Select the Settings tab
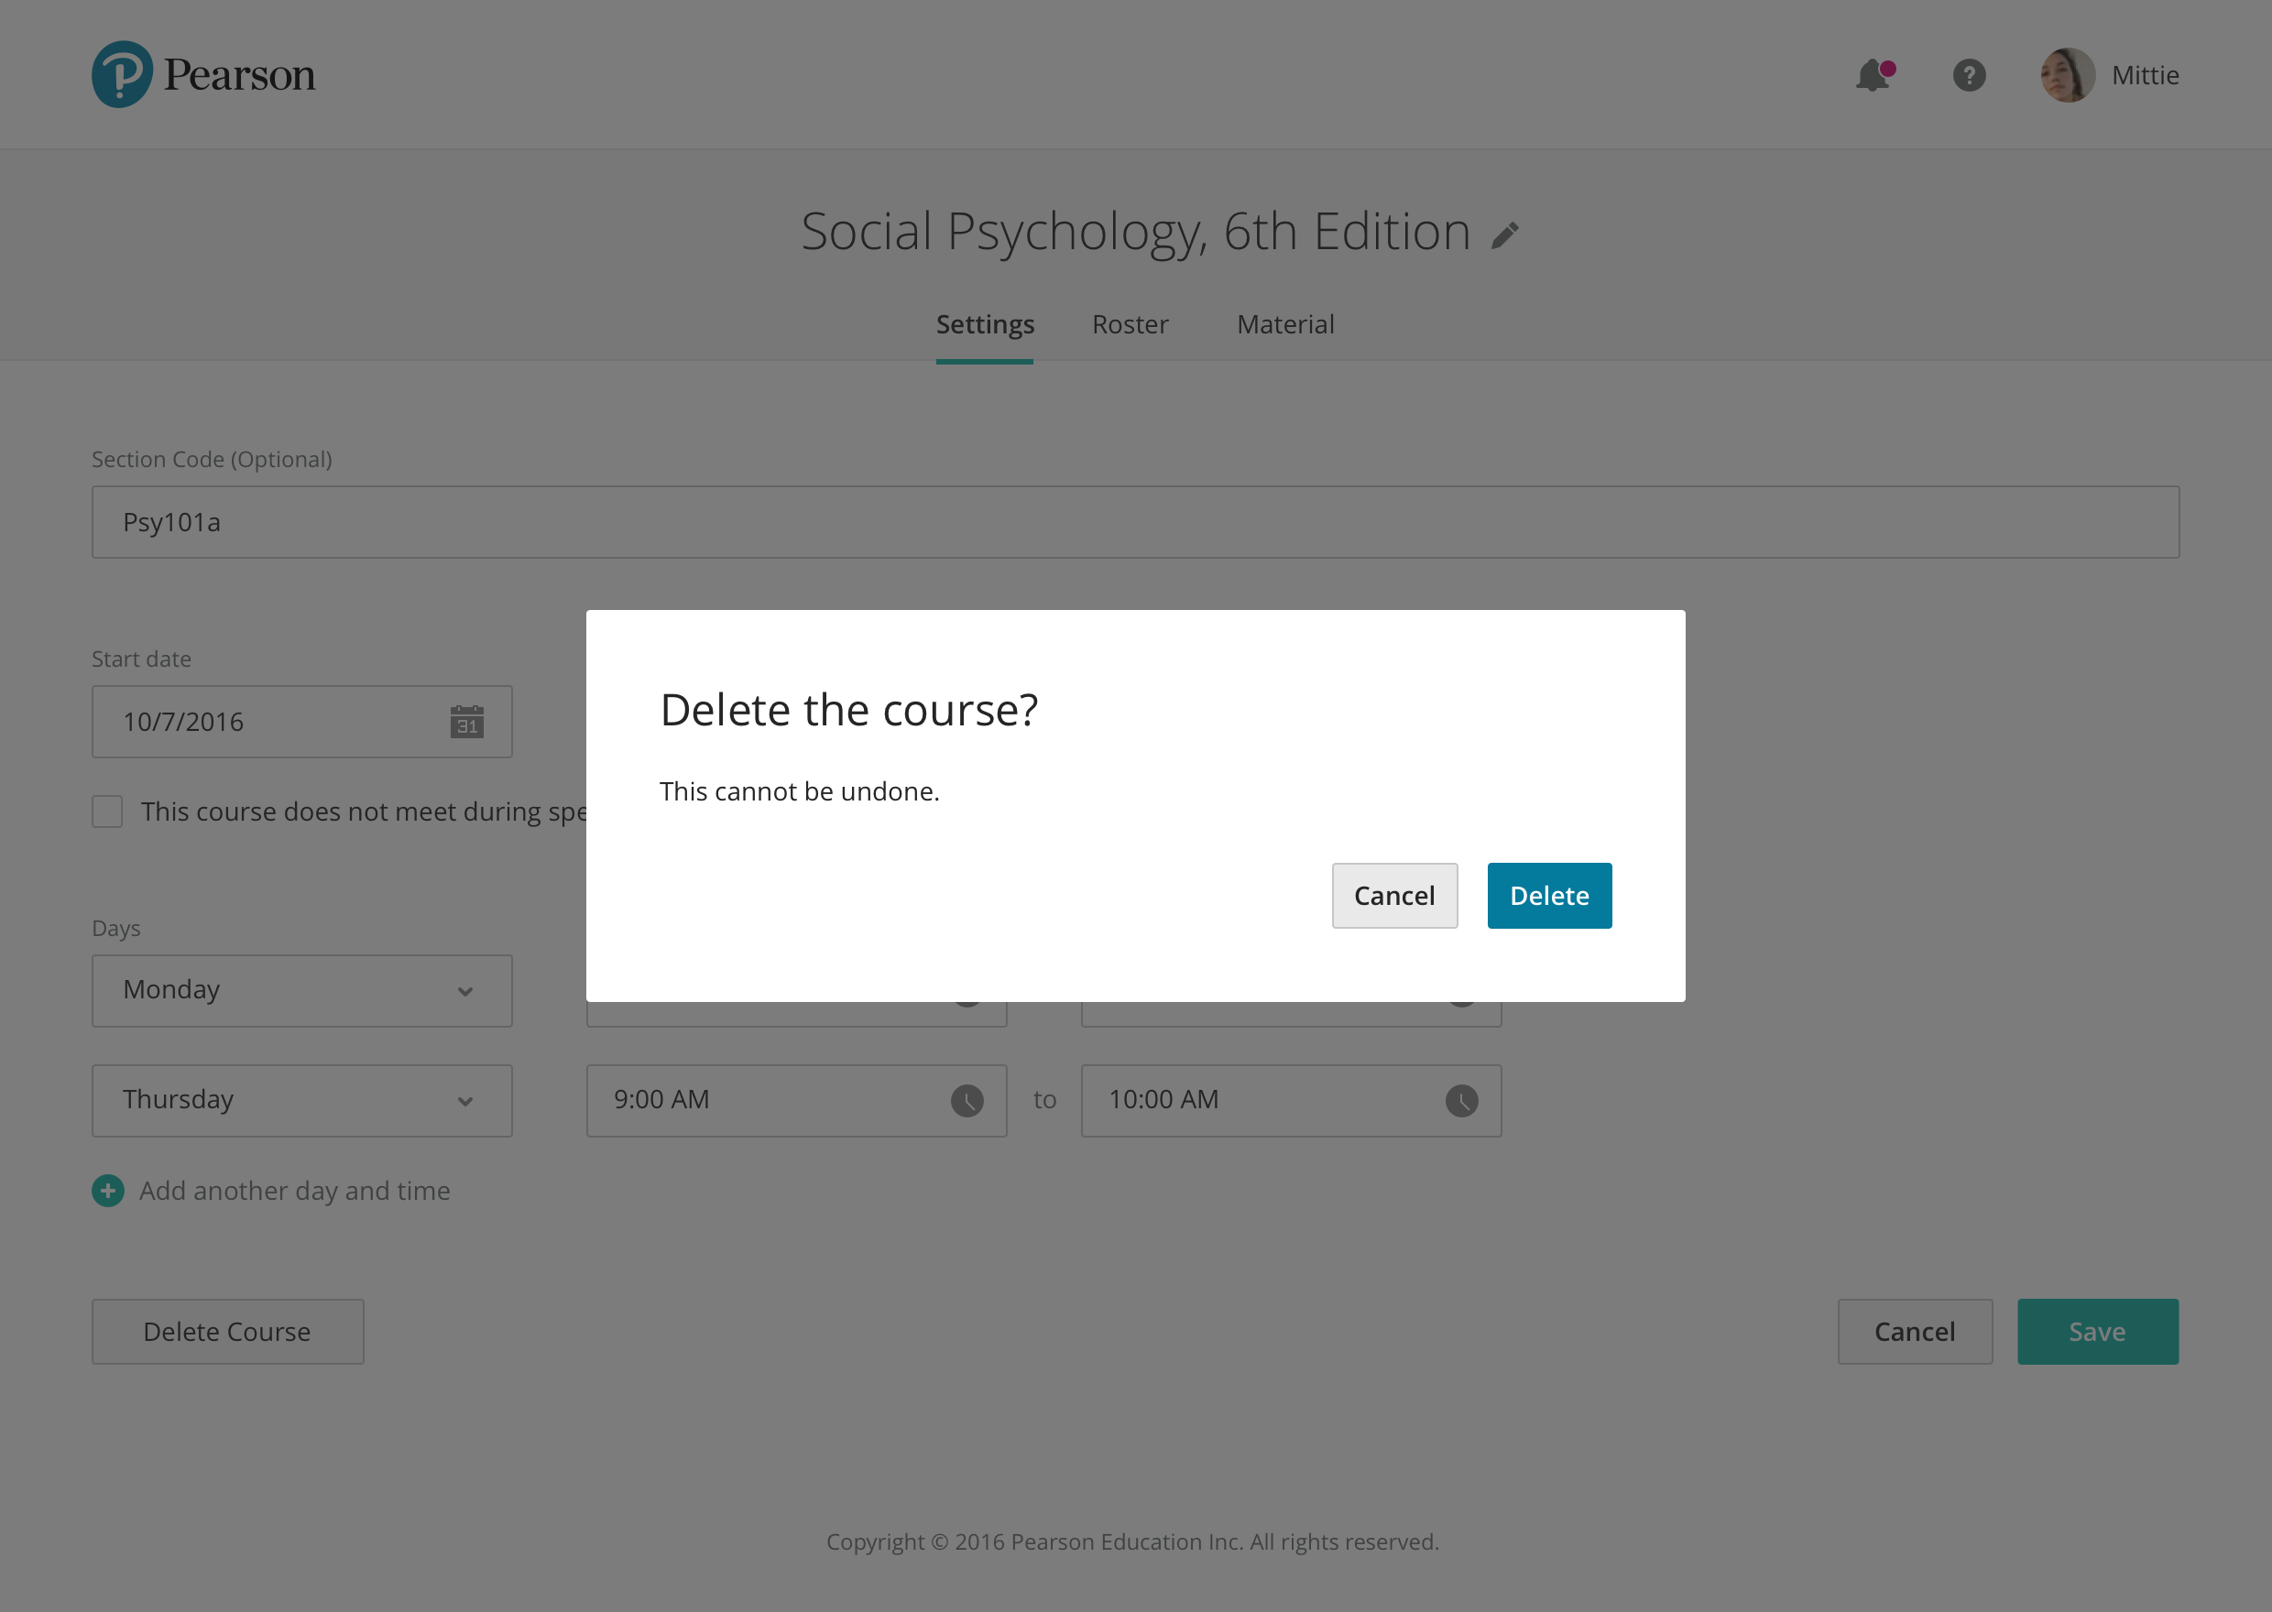The height and width of the screenshot is (1612, 2272). tap(985, 324)
